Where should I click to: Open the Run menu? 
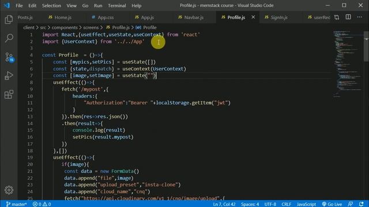[98, 5]
